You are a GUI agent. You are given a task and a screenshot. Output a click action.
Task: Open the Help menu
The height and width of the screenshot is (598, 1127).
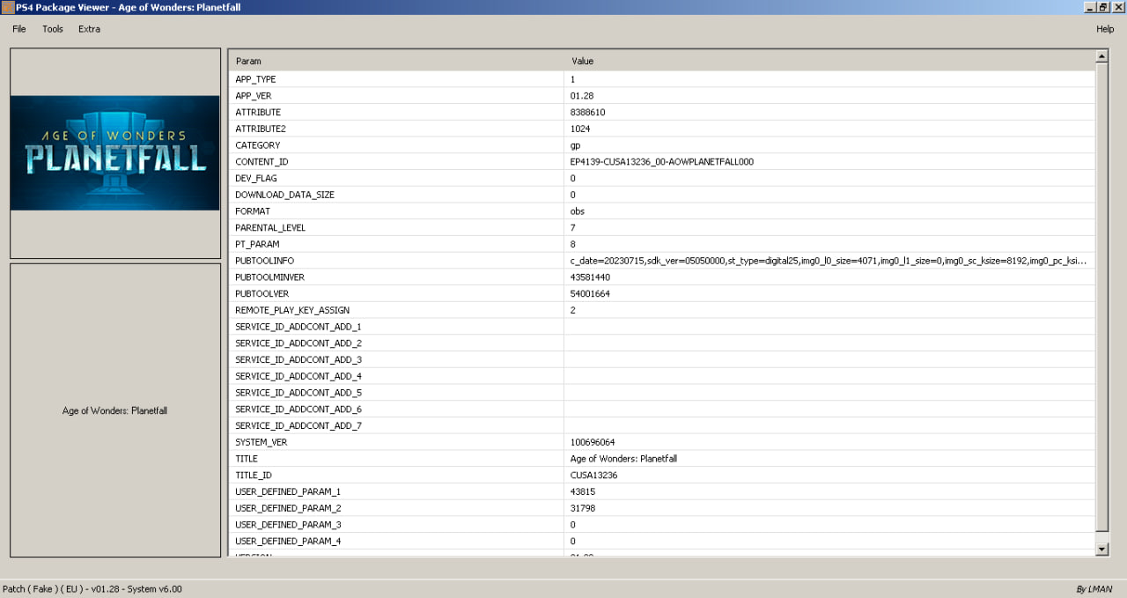[x=1105, y=29]
